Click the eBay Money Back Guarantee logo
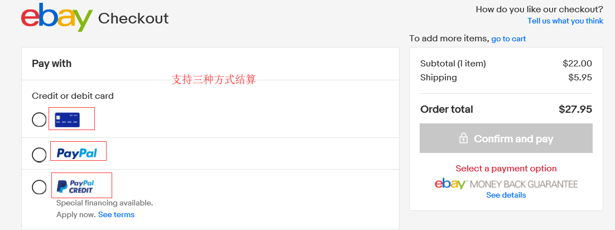 pyautogui.click(x=506, y=184)
